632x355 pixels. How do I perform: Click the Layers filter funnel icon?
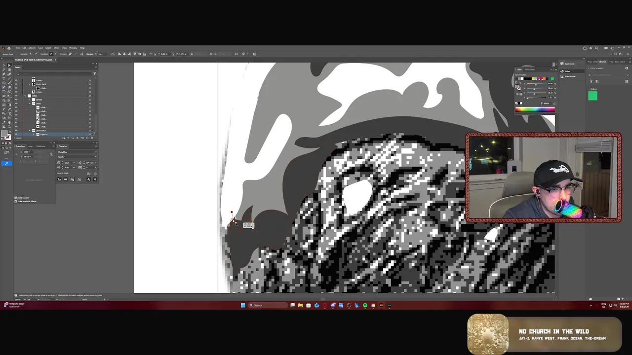coord(95,73)
